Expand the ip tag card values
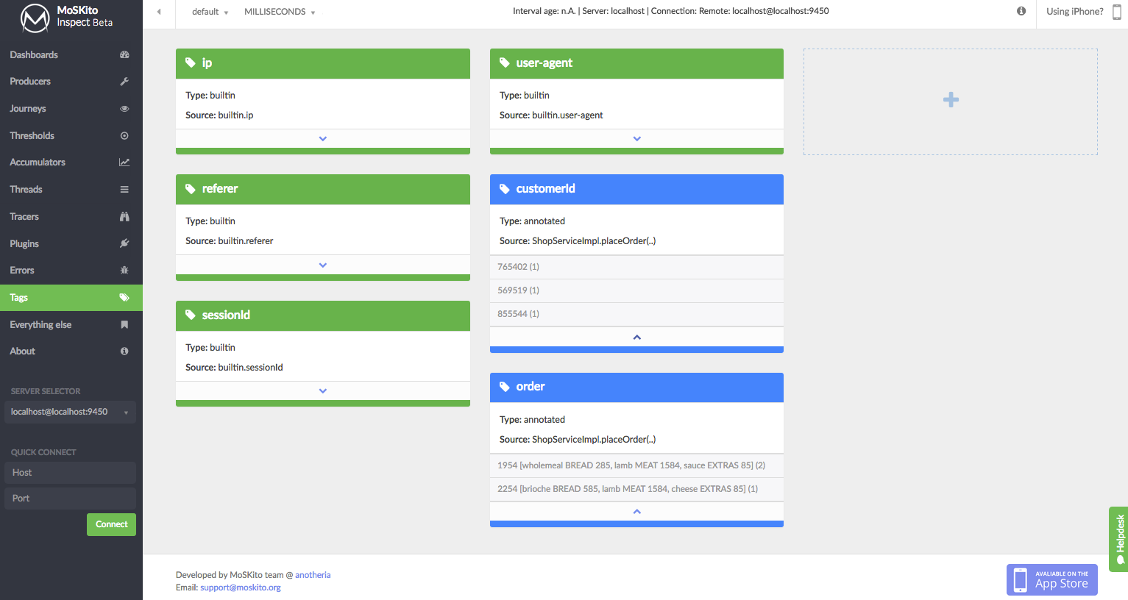Viewport: 1128px width, 600px height. point(323,139)
